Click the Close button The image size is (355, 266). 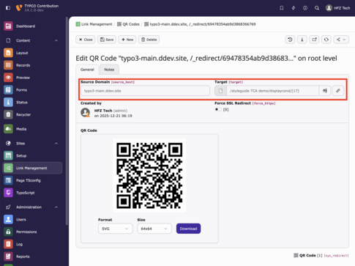(x=86, y=40)
